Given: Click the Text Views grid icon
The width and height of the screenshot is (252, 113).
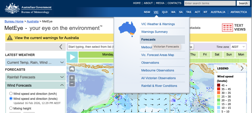Looking at the screenshot, I should (x=227, y=27).
